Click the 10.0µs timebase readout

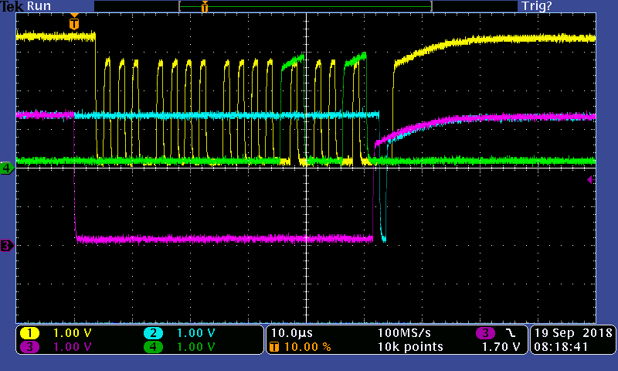pyautogui.click(x=292, y=333)
